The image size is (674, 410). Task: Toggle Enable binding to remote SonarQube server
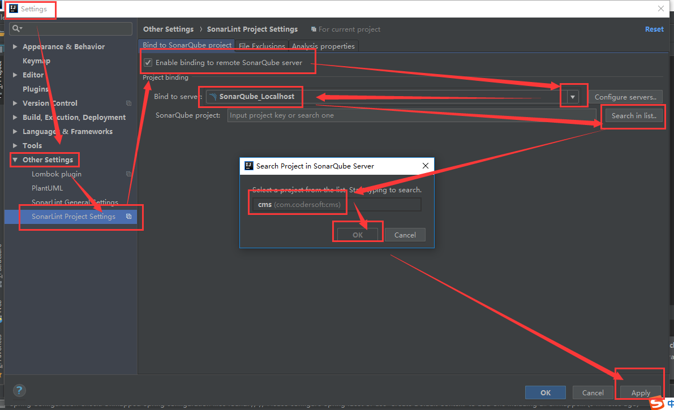[148, 63]
